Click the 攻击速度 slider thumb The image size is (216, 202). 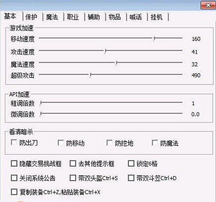pyautogui.click(x=105, y=51)
